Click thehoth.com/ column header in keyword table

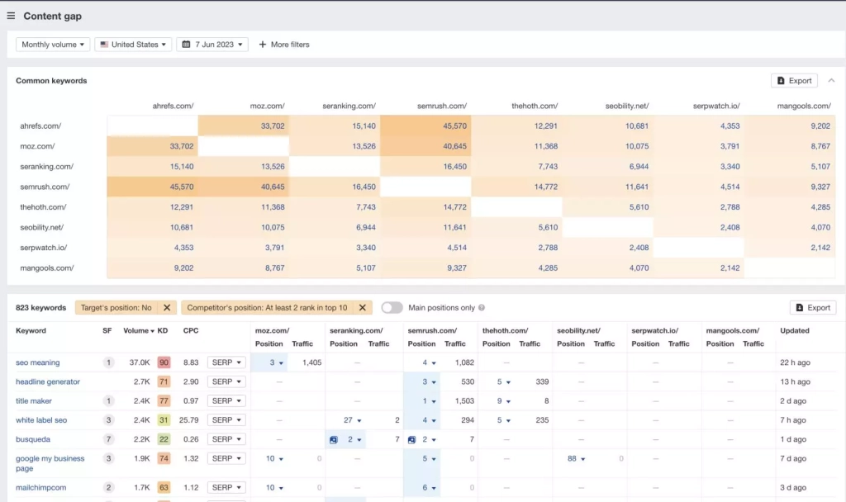505,330
